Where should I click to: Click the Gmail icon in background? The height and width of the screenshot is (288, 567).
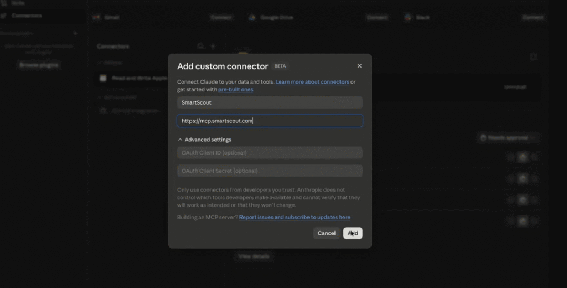96,17
